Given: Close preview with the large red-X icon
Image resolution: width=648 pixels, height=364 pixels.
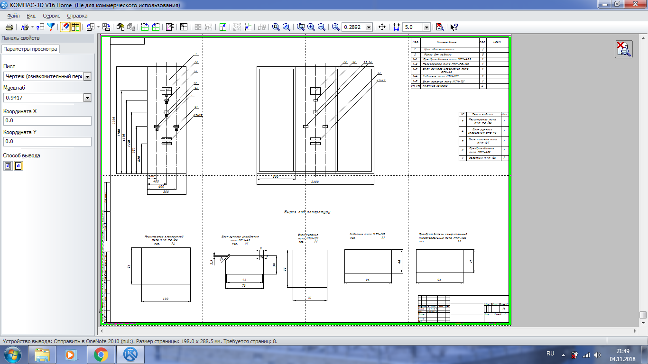Looking at the screenshot, I should coord(624,49).
